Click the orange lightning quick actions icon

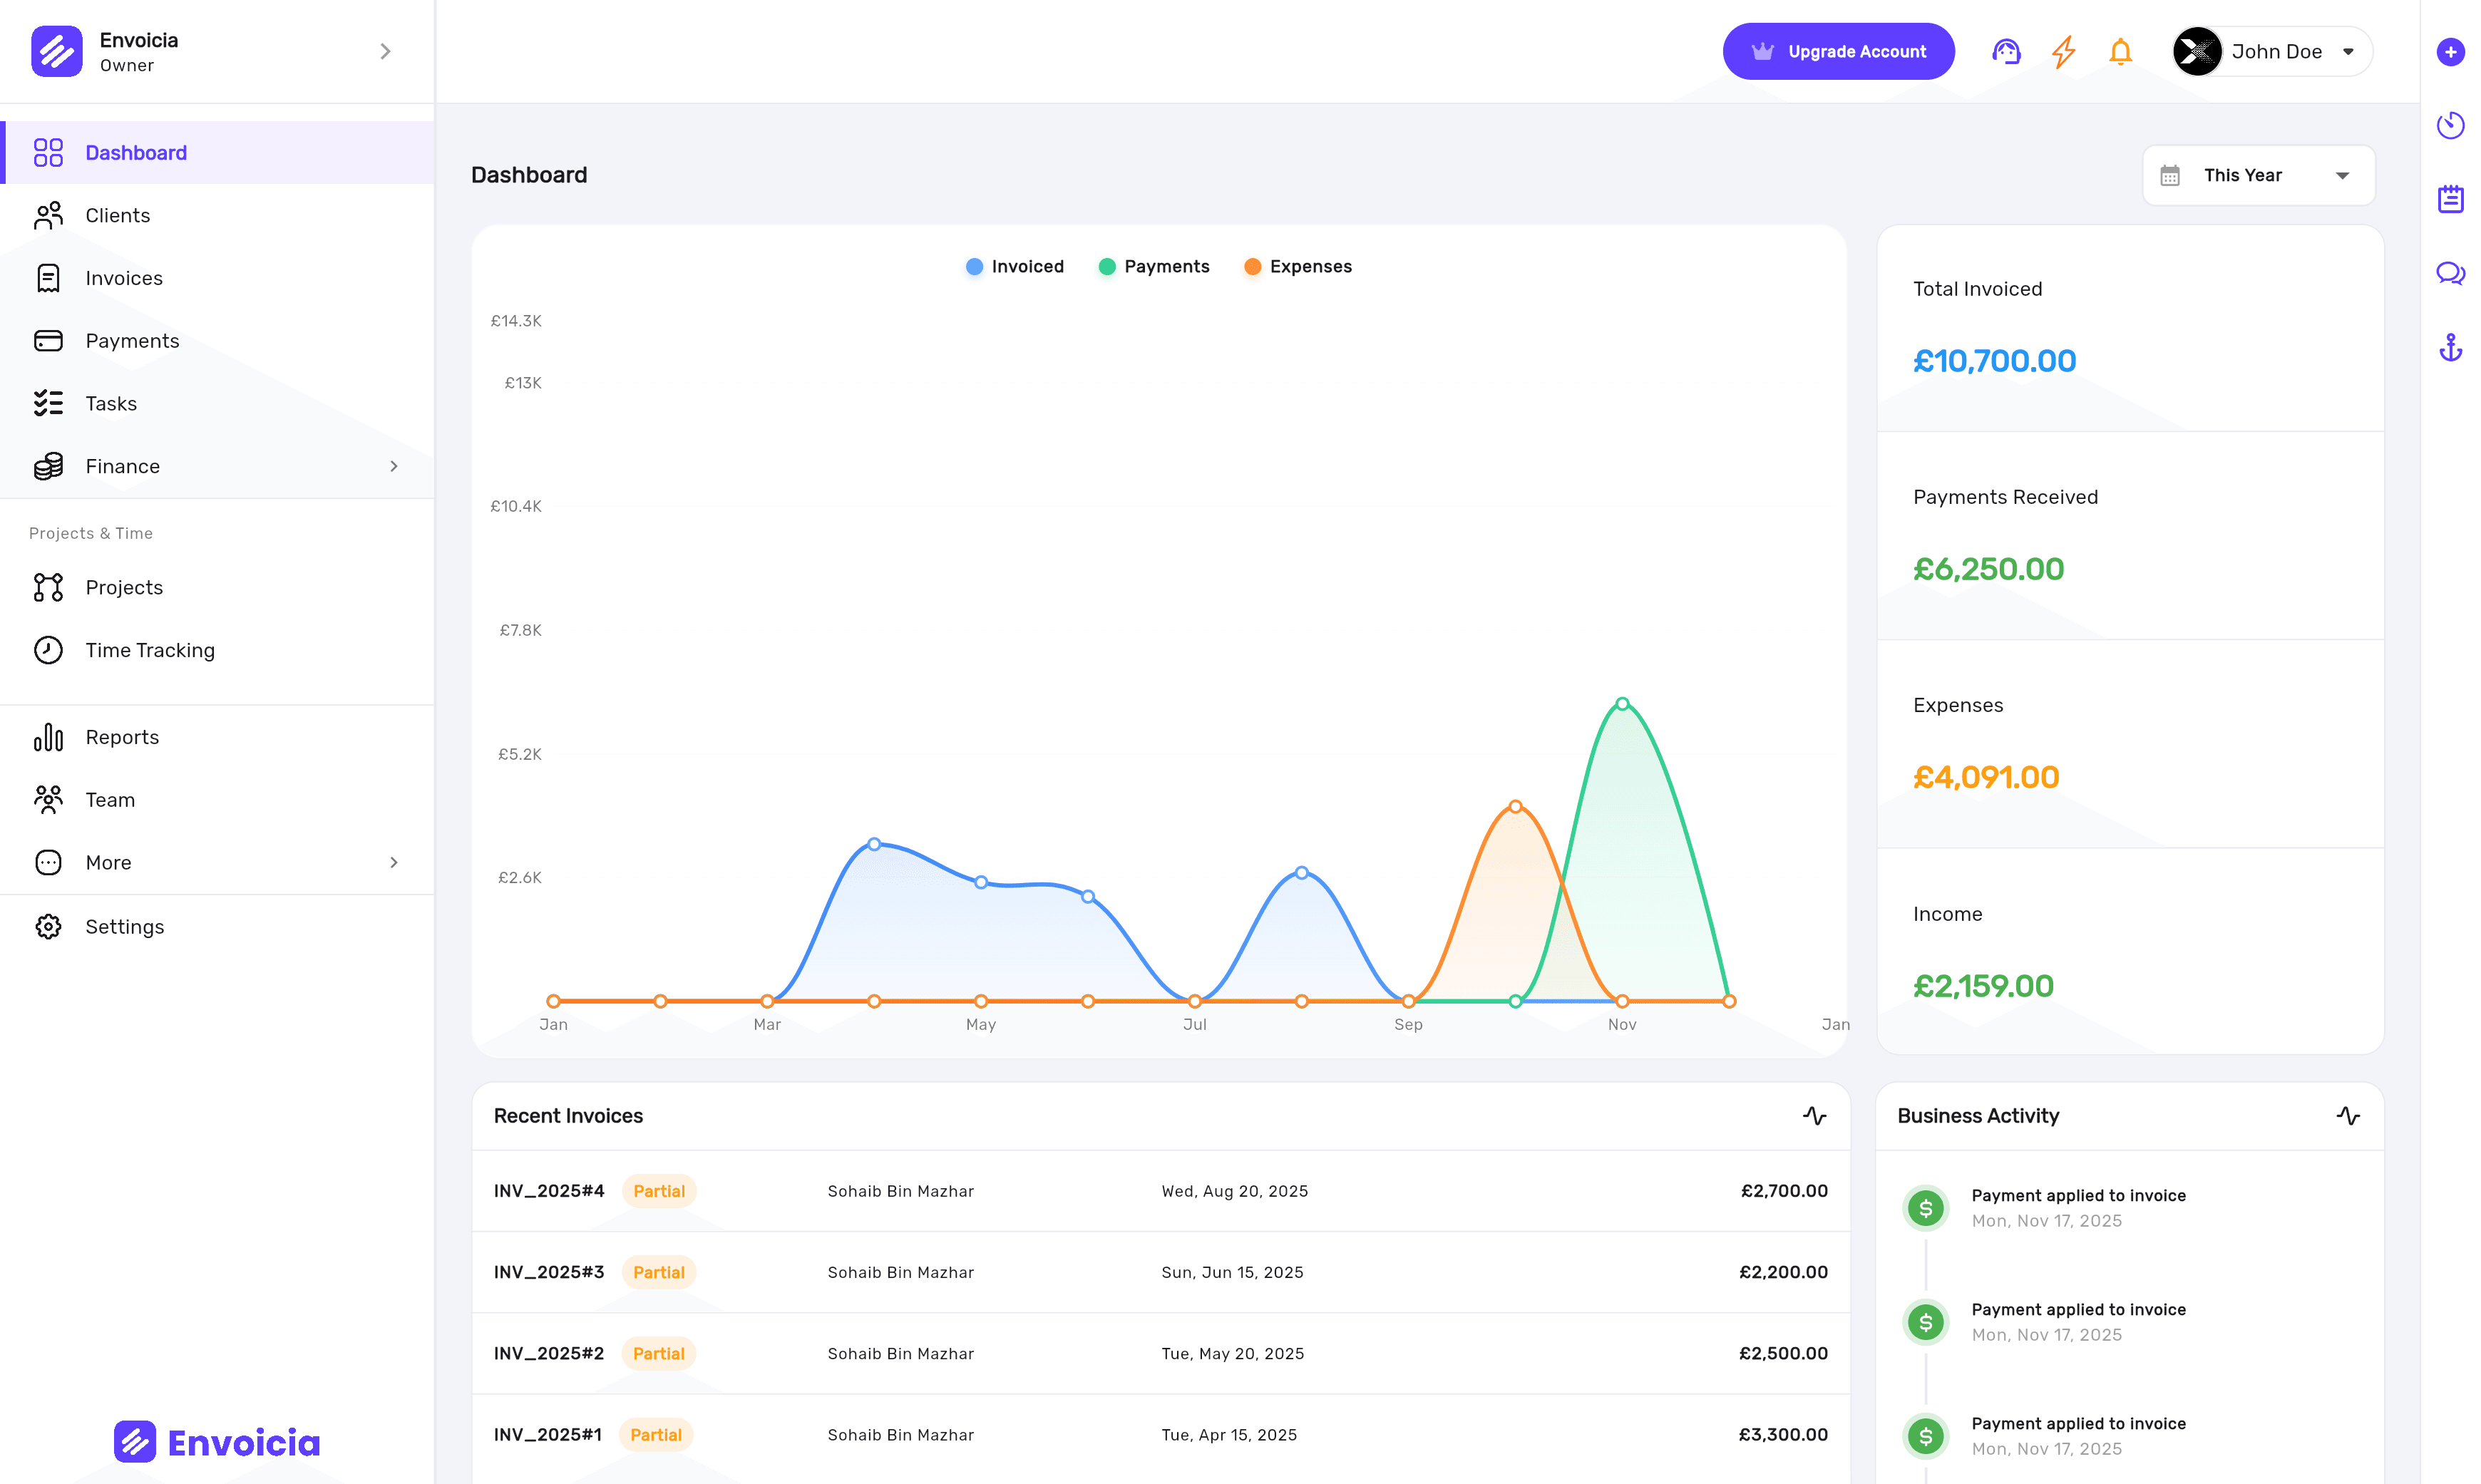point(2063,51)
